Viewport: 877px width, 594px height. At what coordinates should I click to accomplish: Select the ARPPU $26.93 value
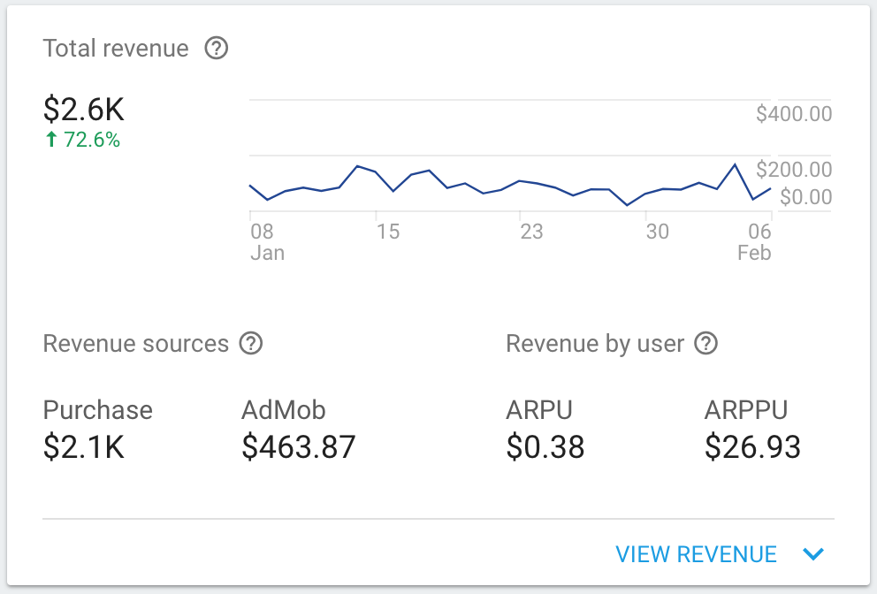coord(752,447)
